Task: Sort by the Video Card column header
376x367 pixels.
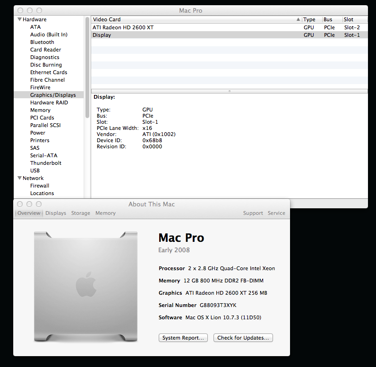Action: click(197, 19)
